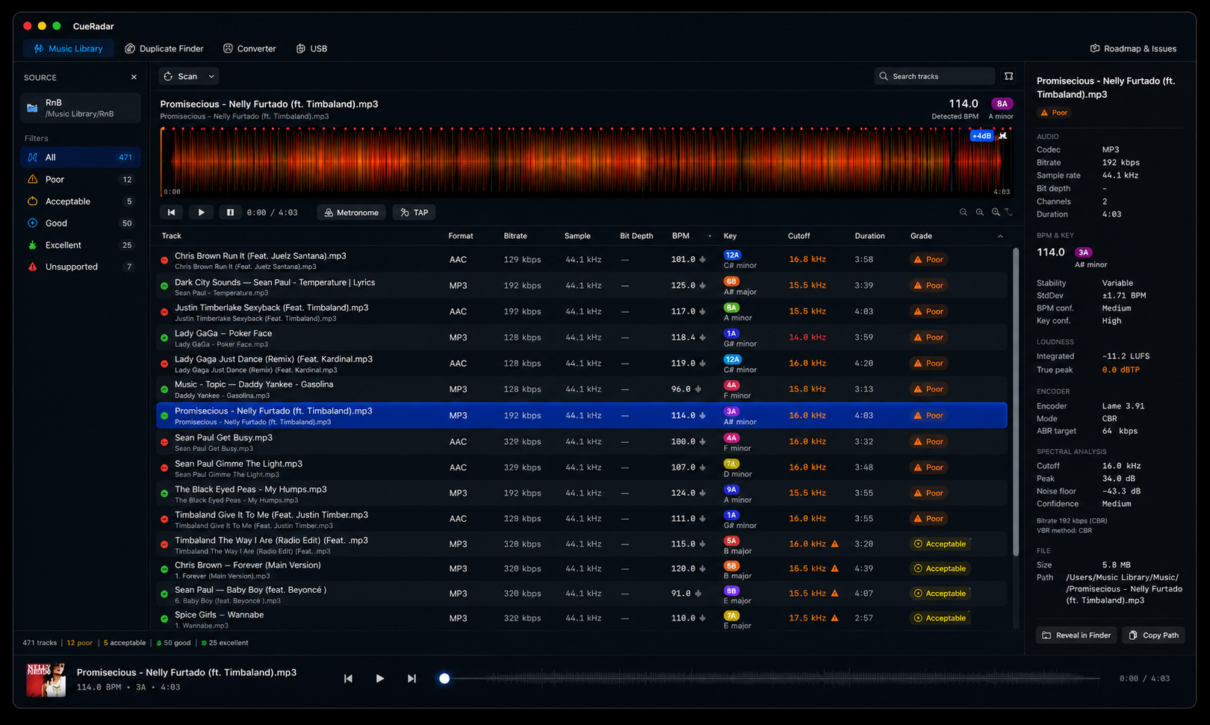Screen dimensions: 1210x725
Task: Select Sean Paul Gimme The Light row
Action: [581, 468]
